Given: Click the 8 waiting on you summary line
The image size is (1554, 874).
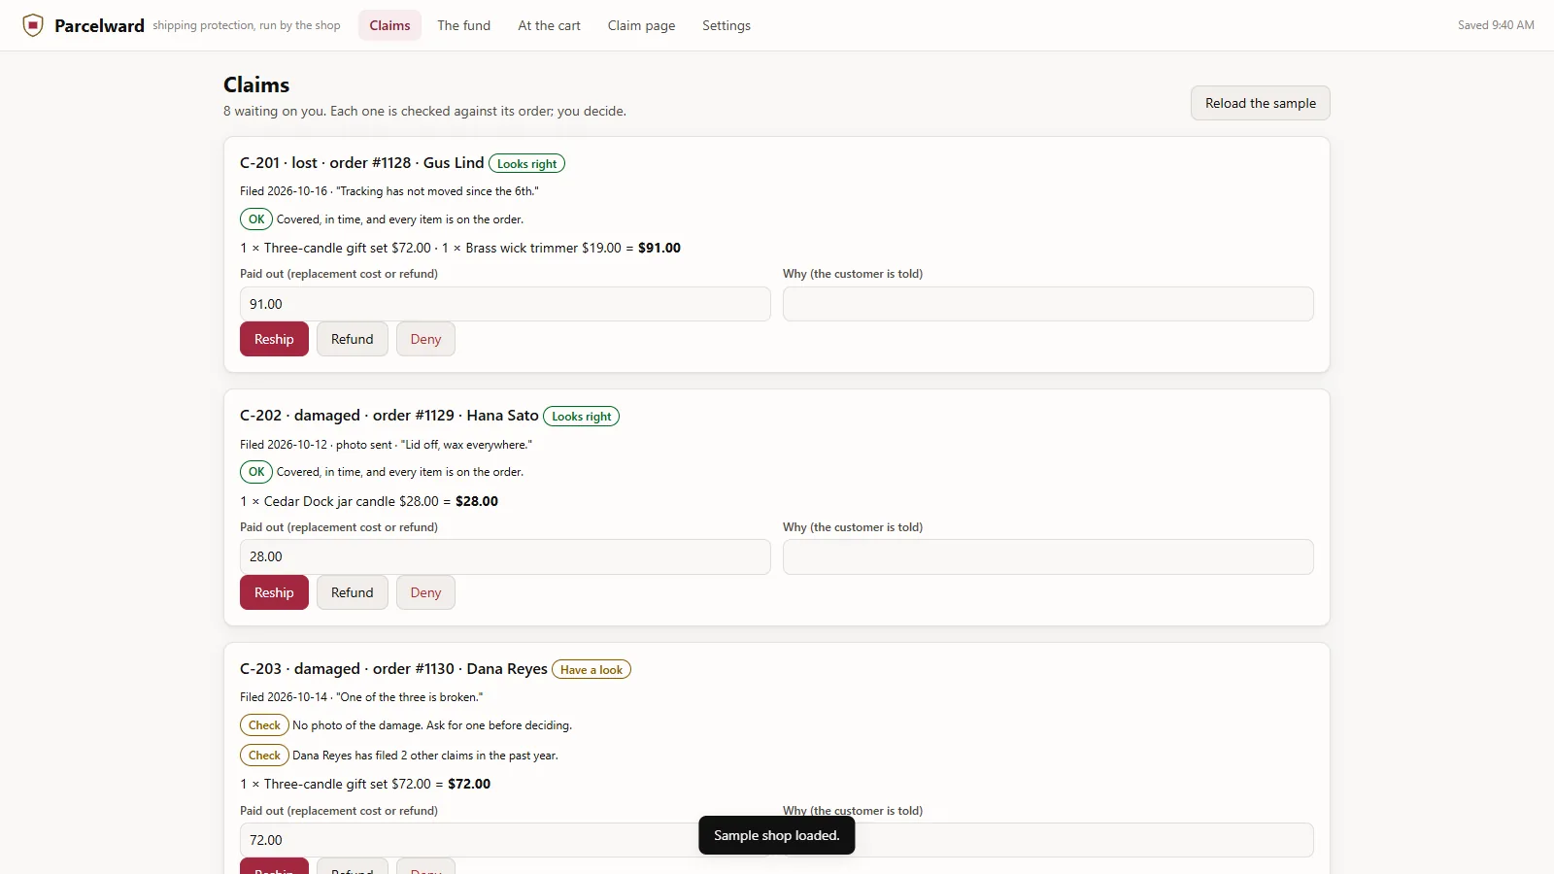Looking at the screenshot, I should tap(424, 111).
